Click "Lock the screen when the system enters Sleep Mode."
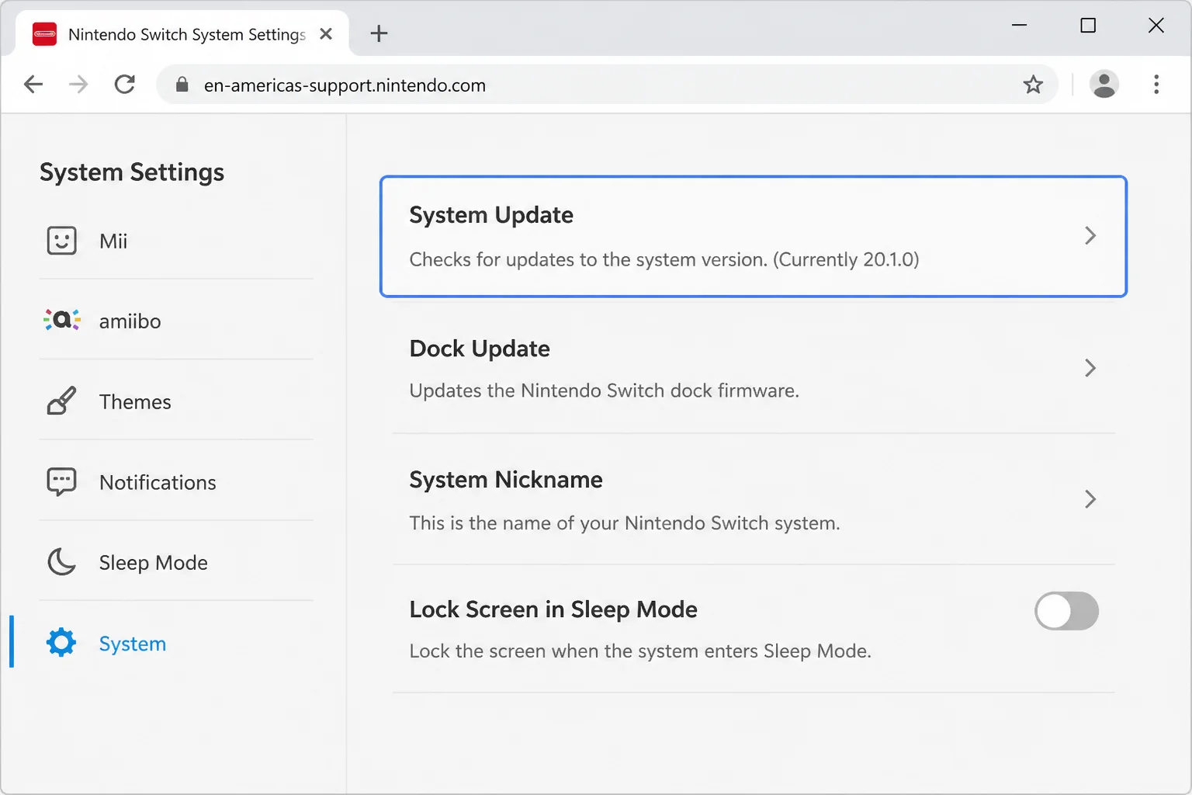Image resolution: width=1192 pixels, height=795 pixels. (640, 651)
